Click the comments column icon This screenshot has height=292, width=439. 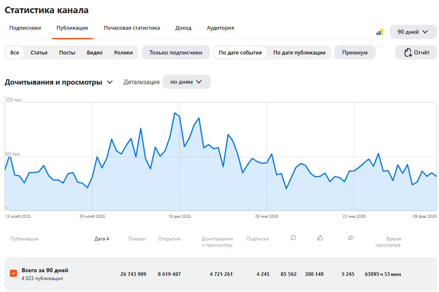293,238
